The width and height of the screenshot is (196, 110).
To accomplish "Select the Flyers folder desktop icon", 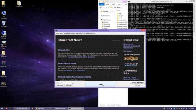I will tap(4, 4).
